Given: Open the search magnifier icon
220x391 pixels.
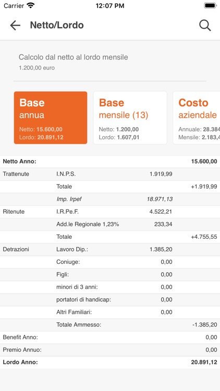Looking at the screenshot, I should pos(205,26).
